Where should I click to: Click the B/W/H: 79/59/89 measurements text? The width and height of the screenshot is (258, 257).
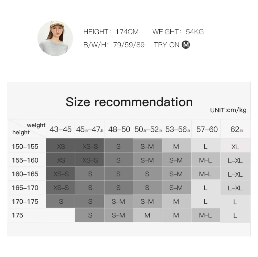(114, 45)
